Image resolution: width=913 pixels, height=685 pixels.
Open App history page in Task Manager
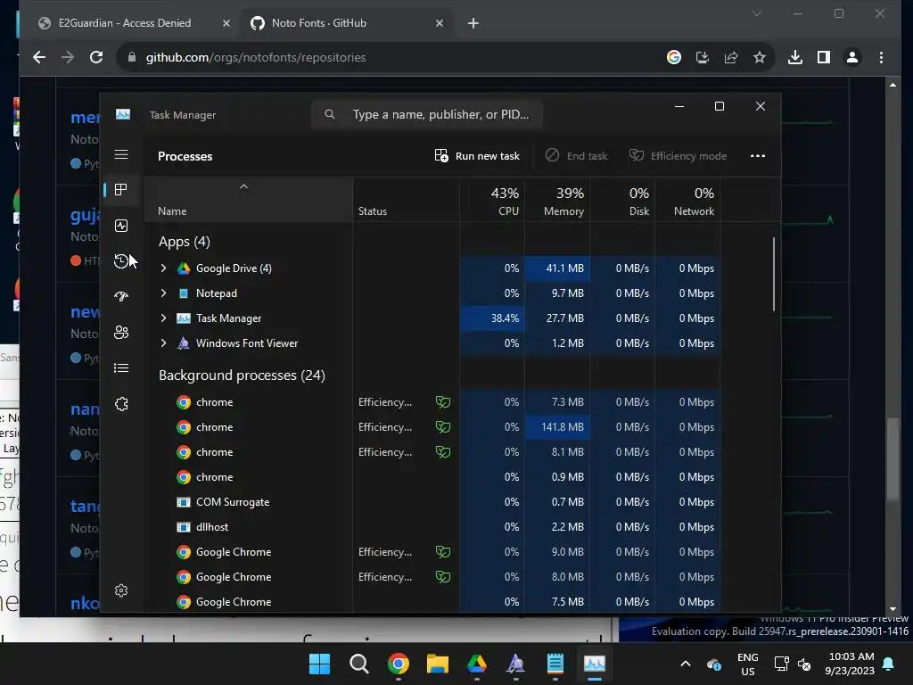pyautogui.click(x=121, y=261)
